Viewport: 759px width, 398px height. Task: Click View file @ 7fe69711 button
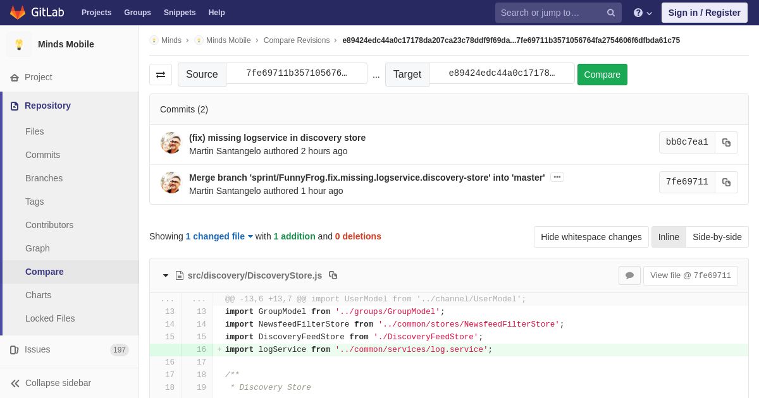691,275
